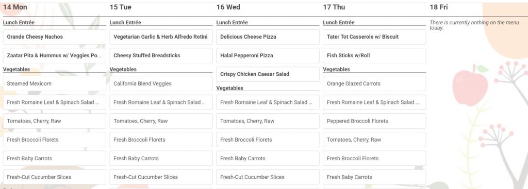Viewport: 528px width, 189px height.
Task: Click California Blend Veggies item
Action: click(x=161, y=83)
